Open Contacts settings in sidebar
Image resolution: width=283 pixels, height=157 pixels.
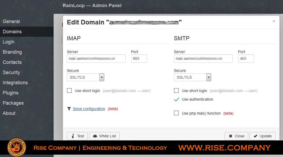(x=12, y=62)
